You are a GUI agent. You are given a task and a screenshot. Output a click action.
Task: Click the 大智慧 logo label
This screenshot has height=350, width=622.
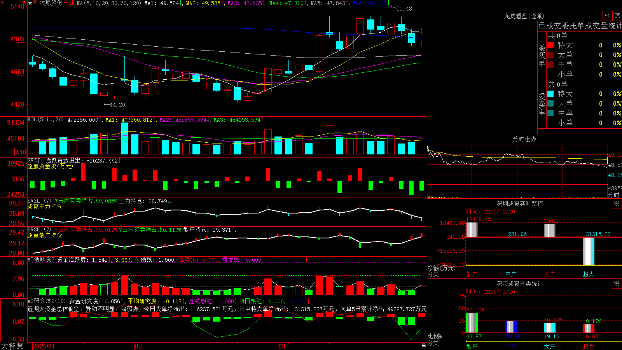point(12,346)
